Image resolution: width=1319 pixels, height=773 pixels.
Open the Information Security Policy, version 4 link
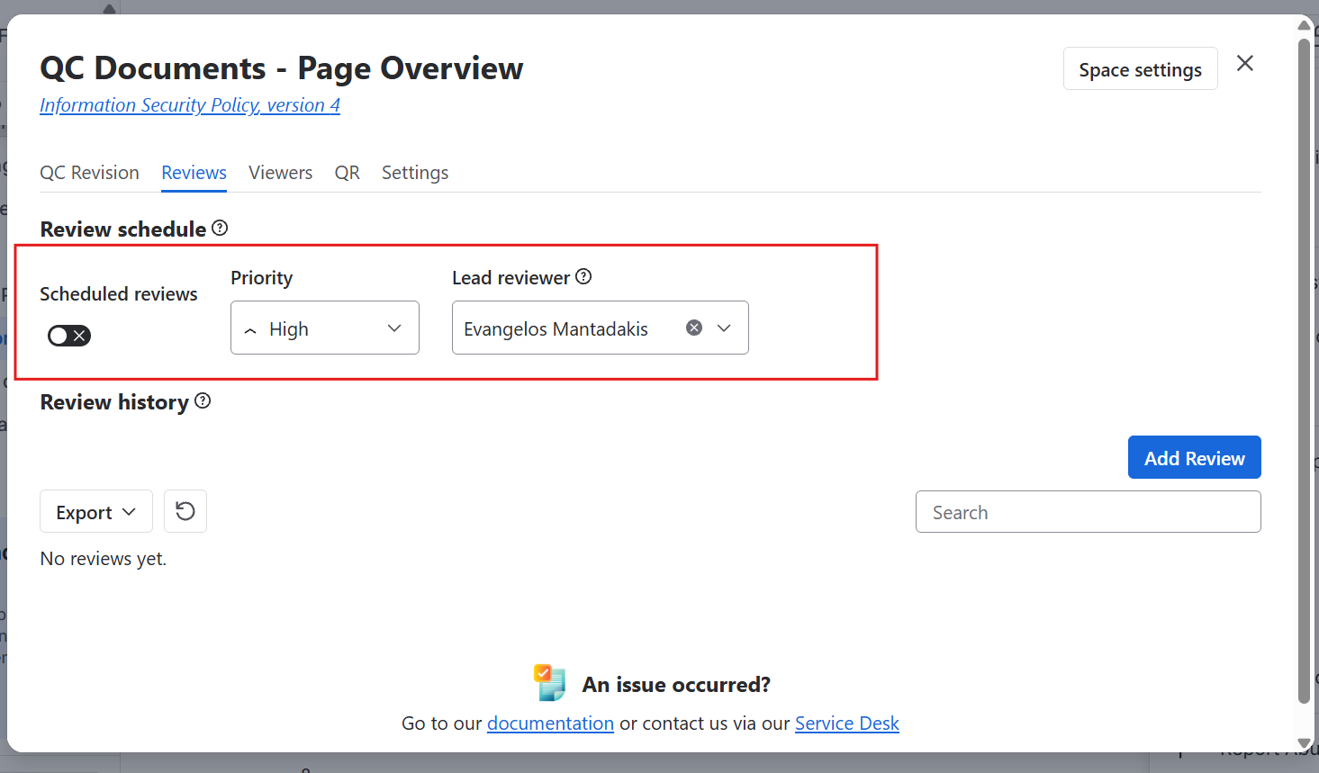[190, 105]
